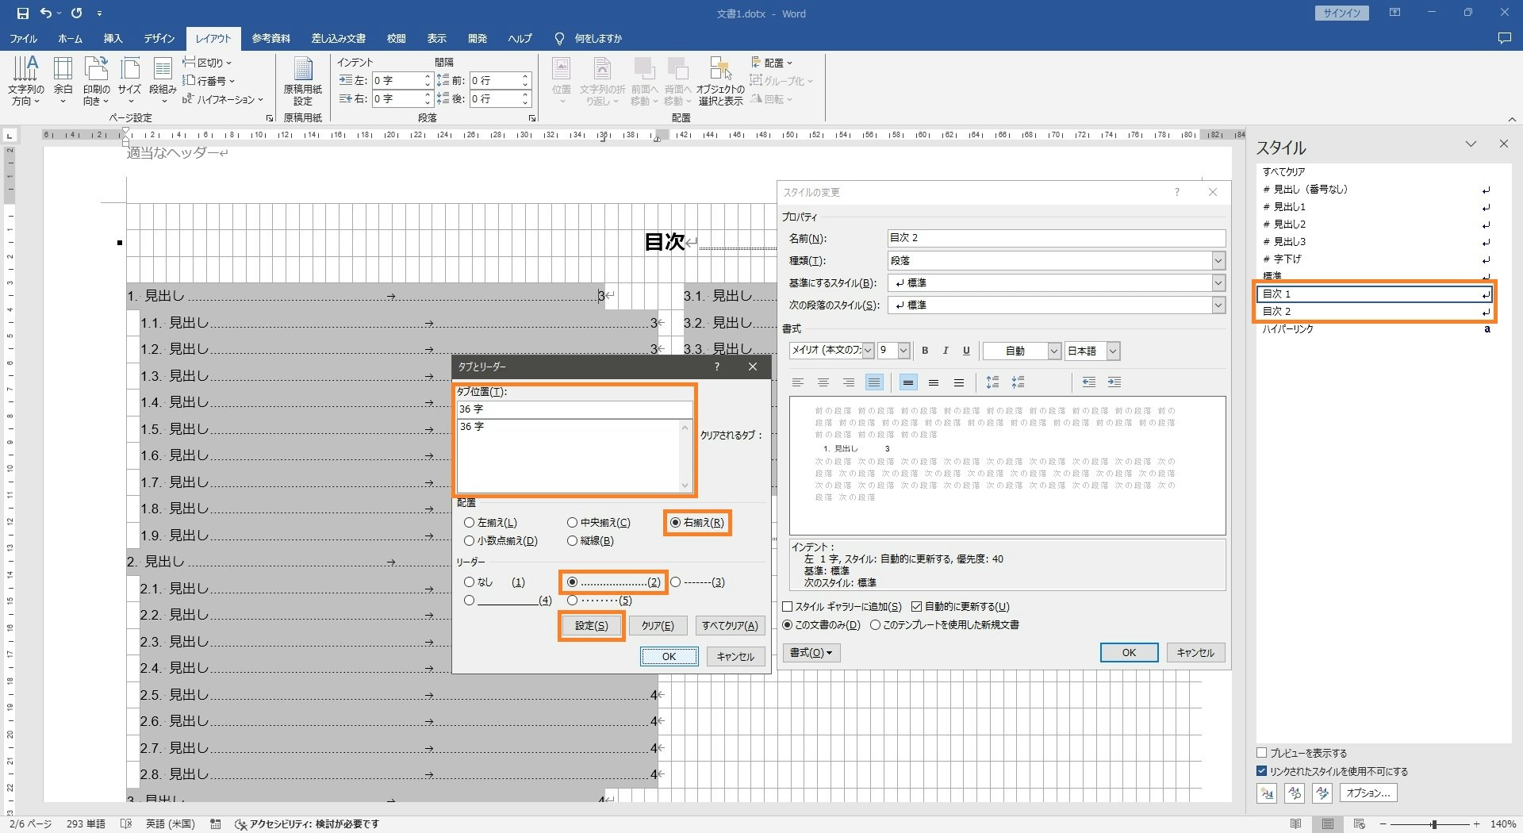Open 文字列の方向 text direction tool
The height and width of the screenshot is (833, 1523).
click(25, 81)
